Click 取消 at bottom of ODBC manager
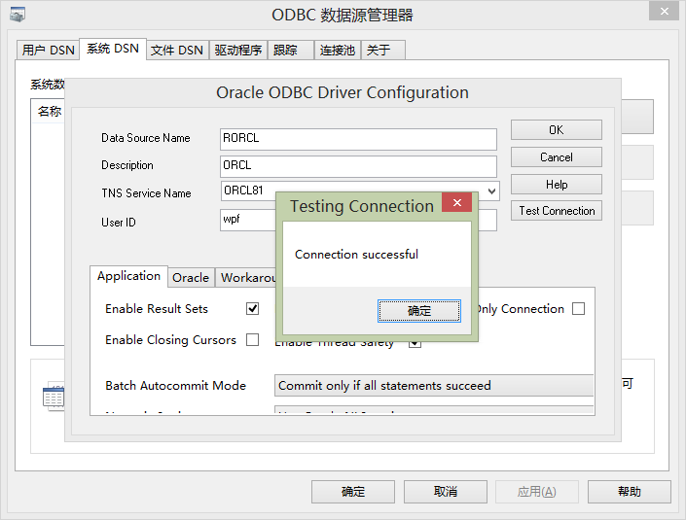 pyautogui.click(x=446, y=492)
